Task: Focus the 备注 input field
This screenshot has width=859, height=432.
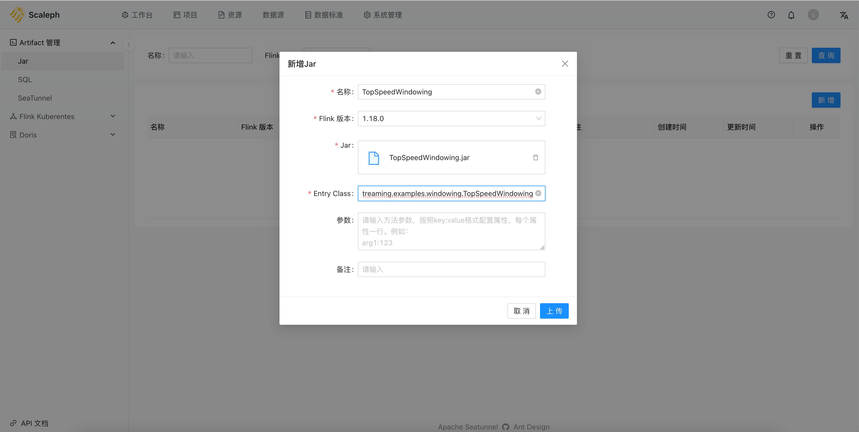Action: (x=451, y=269)
